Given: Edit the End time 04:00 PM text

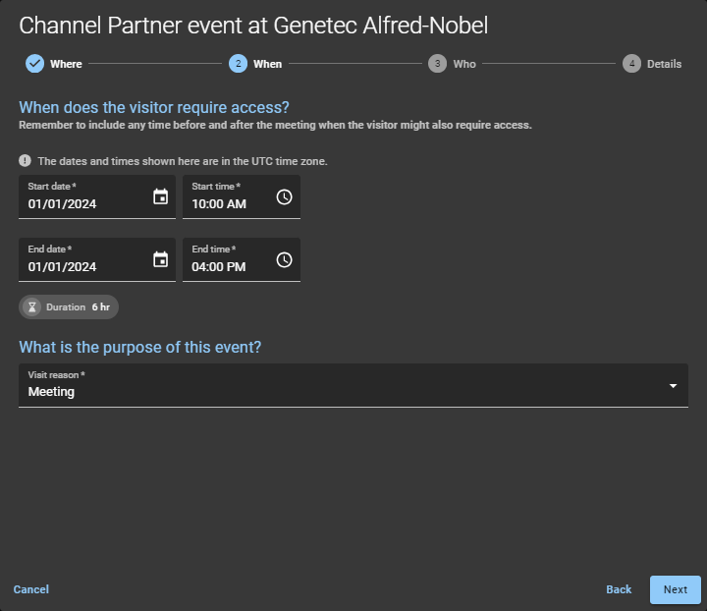Looking at the screenshot, I should (219, 267).
